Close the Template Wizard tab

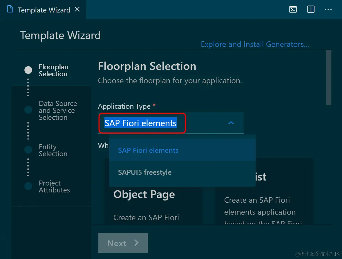tap(78, 9)
